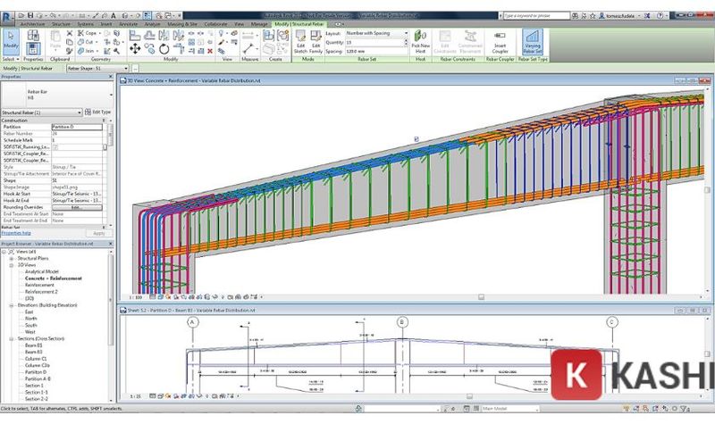This screenshot has width=715, height=424.
Task: Click the Move tool cross-arrows icon
Action: pos(135,49)
